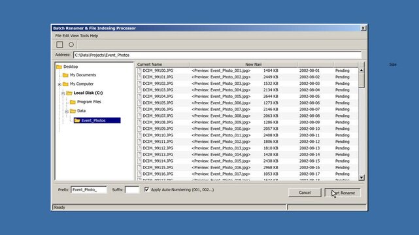Click the 2968 KB size cell

(271, 168)
